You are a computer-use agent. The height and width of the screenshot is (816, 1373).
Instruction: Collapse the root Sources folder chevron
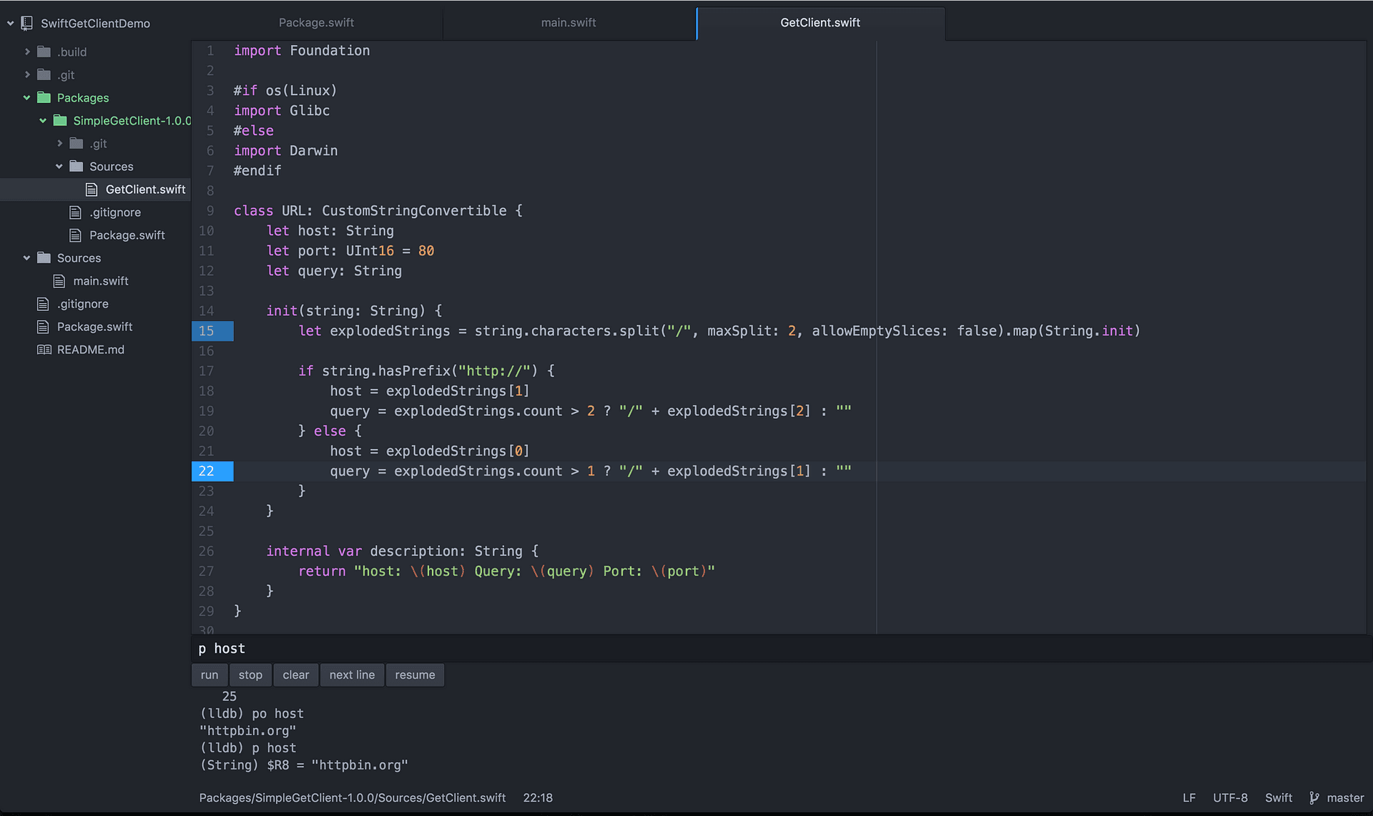(x=27, y=258)
